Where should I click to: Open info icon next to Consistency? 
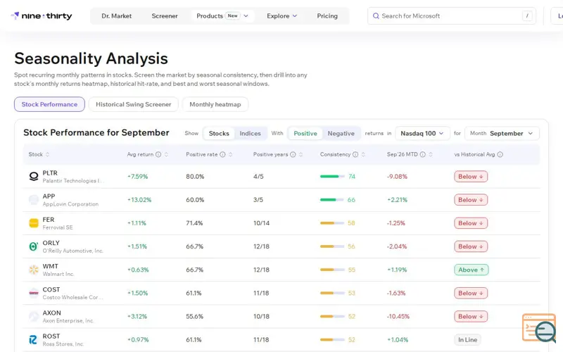355,154
